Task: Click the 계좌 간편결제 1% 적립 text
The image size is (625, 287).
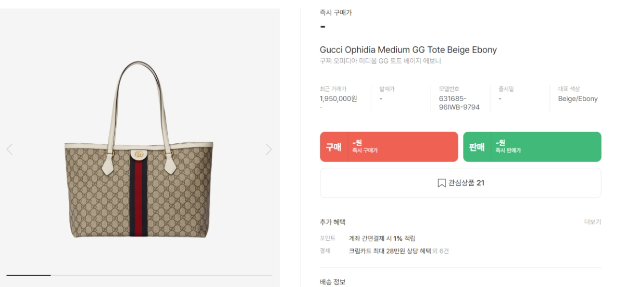Action: [382, 238]
